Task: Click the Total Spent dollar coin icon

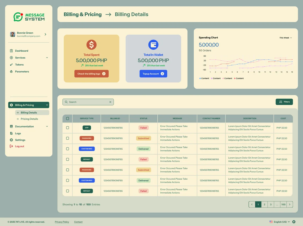Action: [91, 45]
